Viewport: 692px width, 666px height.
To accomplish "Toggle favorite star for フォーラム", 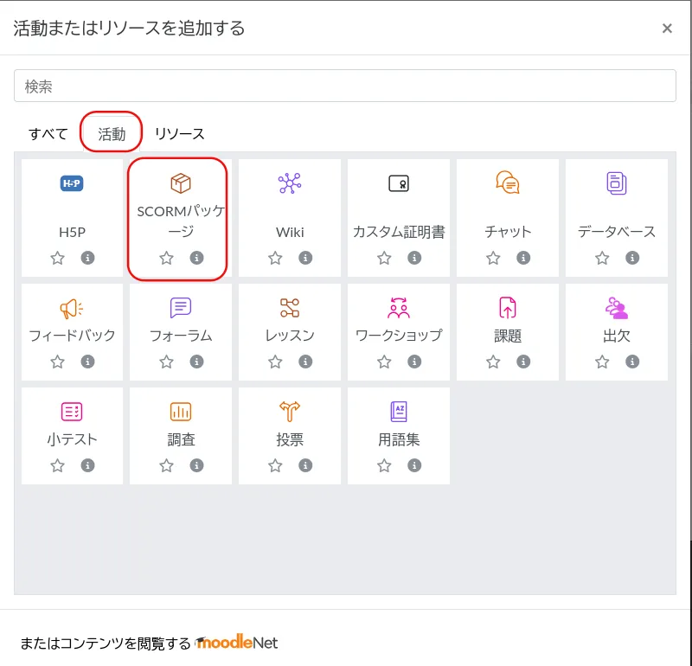I will 166,362.
